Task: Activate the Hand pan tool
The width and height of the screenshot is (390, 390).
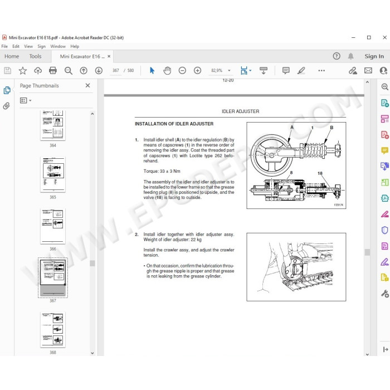Action: (x=167, y=71)
